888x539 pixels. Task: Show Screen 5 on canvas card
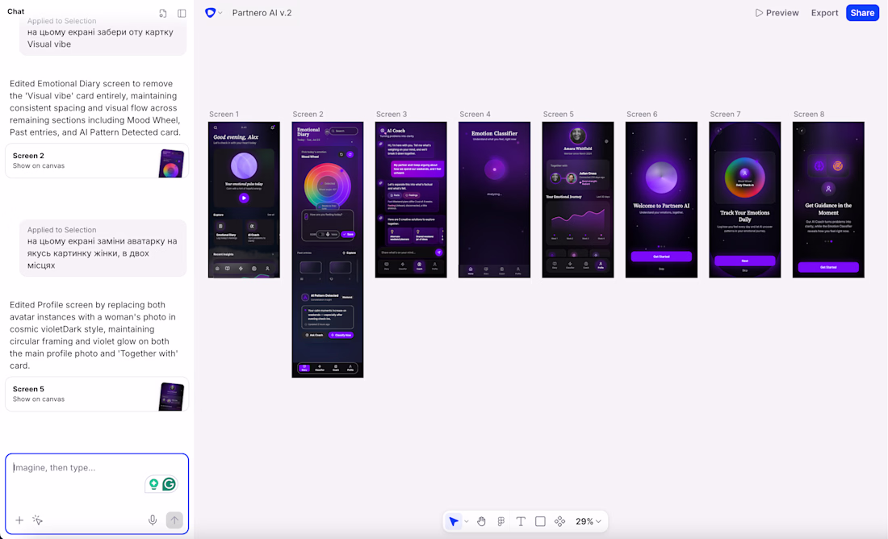click(97, 394)
